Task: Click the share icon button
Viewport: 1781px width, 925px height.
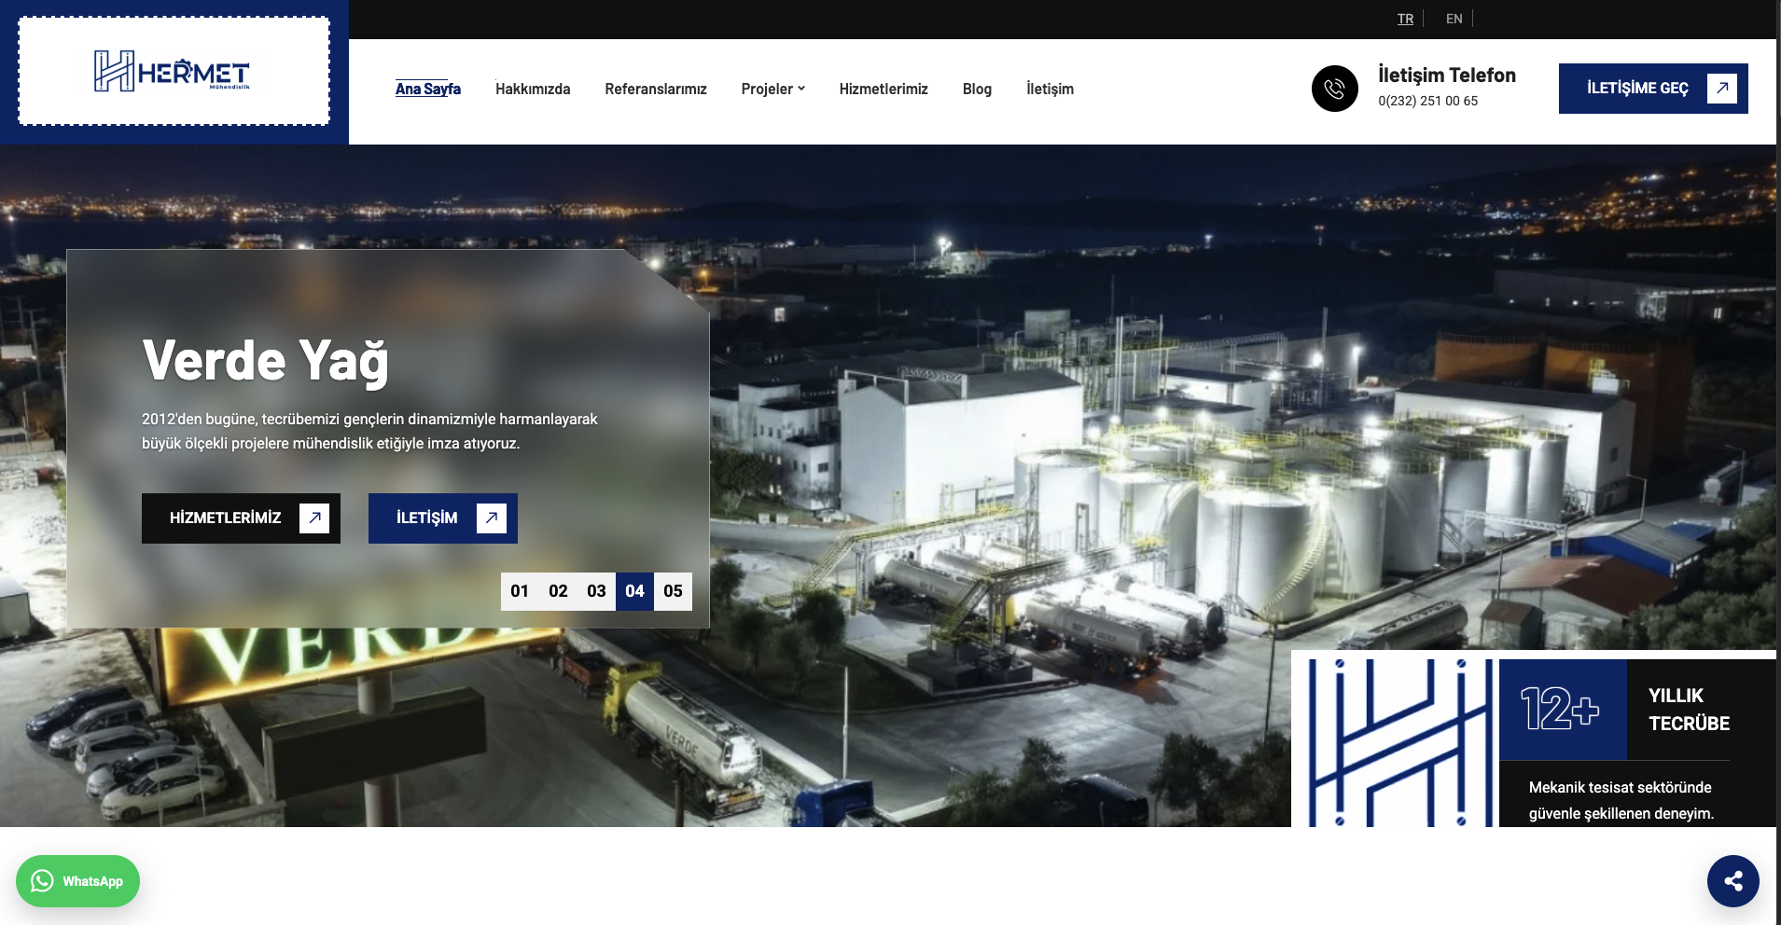Action: (1733, 881)
